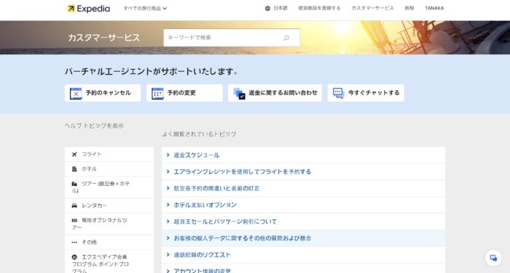Focus the キーワードで検索 search field
Screen dimensions: 510x273
tap(232, 38)
